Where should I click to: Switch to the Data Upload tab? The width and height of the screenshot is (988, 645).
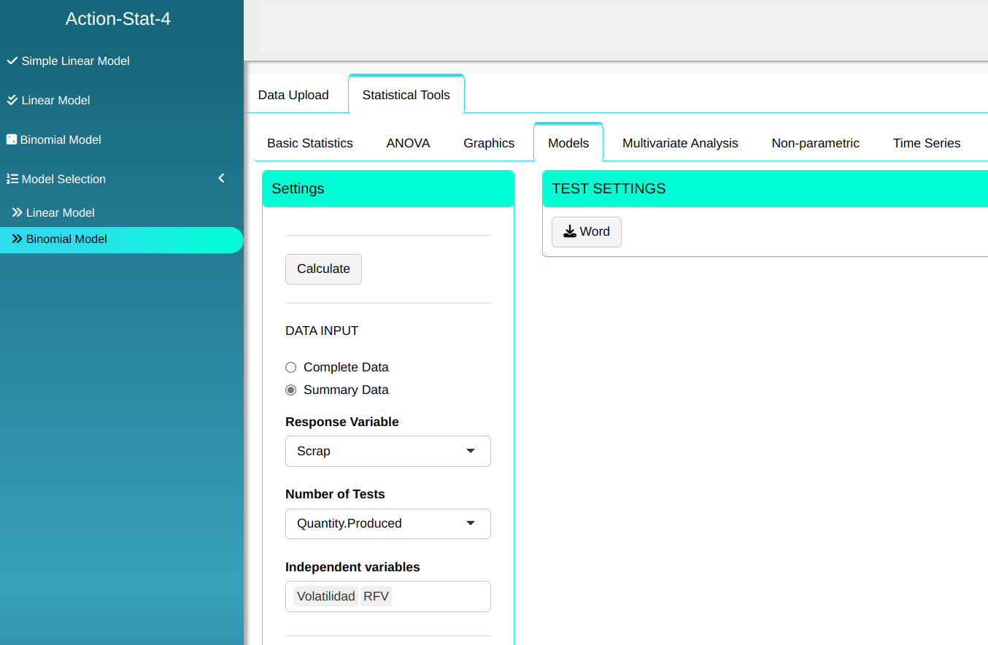pyautogui.click(x=293, y=95)
